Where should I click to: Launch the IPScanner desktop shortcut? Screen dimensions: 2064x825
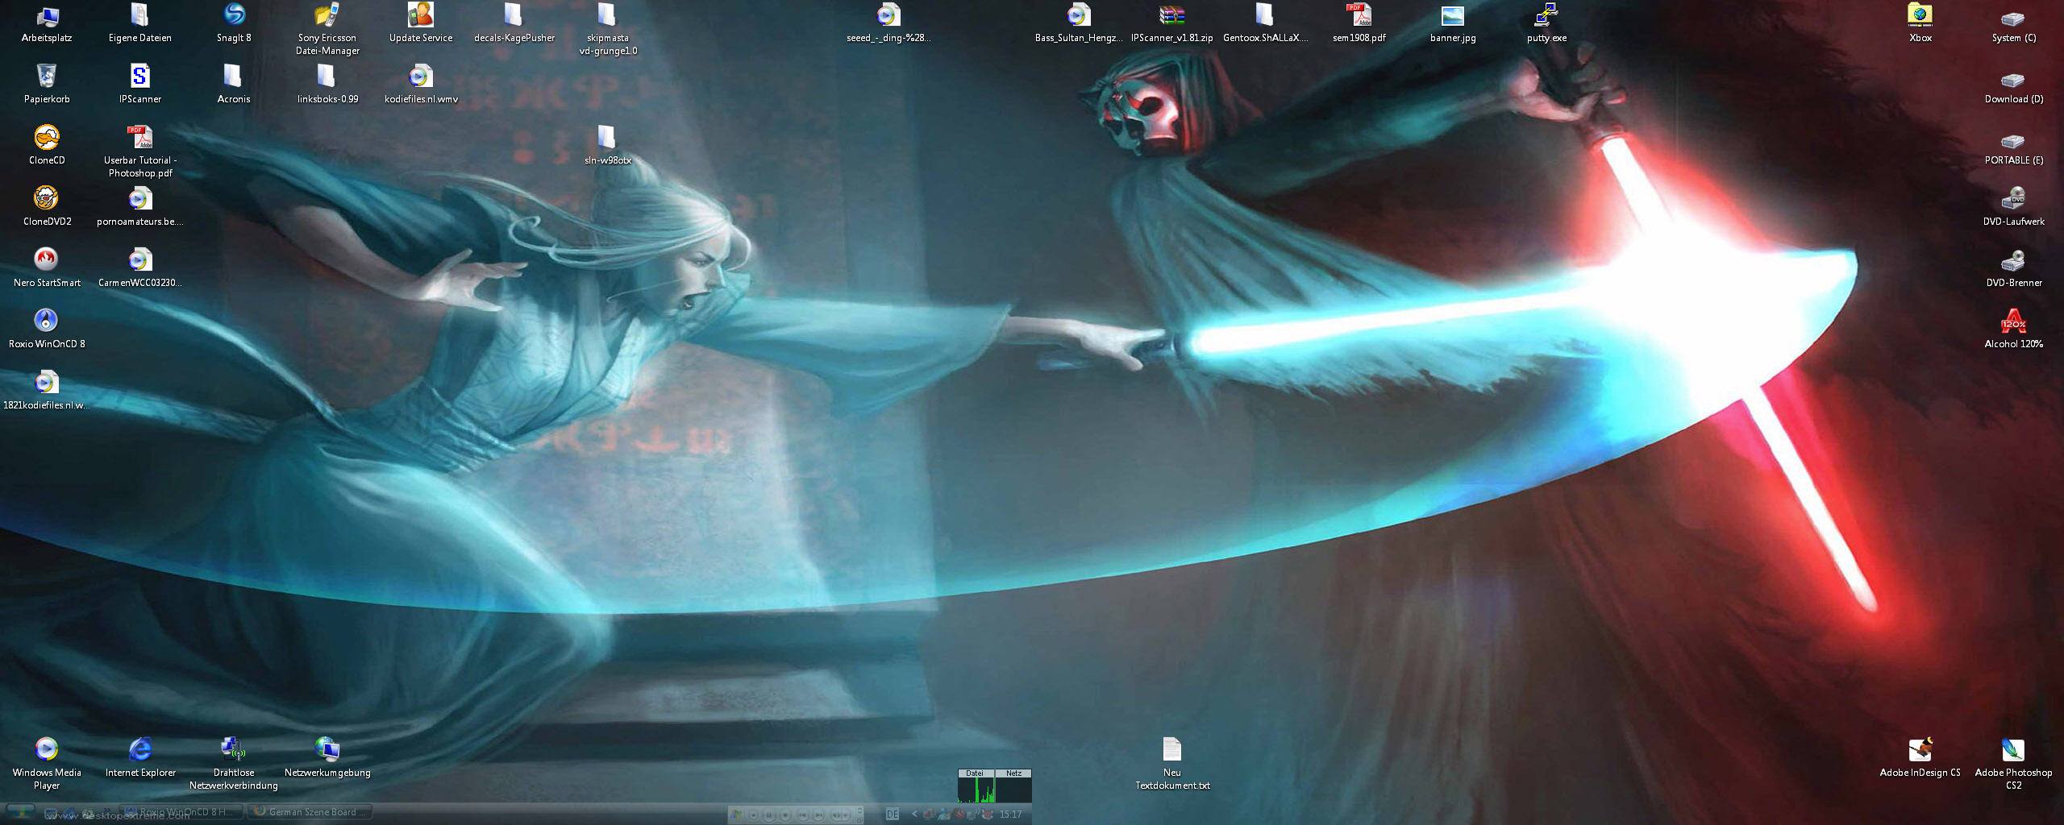point(140,85)
